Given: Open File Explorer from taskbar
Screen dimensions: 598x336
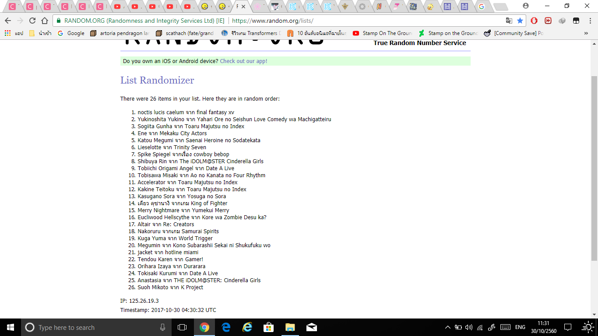Looking at the screenshot, I should (290, 327).
